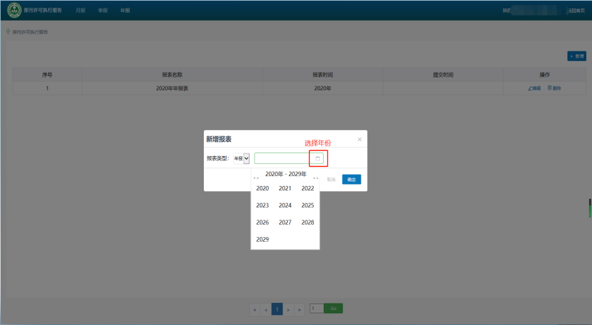Jump to last page of results
The width and height of the screenshot is (592, 325).
click(x=300, y=309)
